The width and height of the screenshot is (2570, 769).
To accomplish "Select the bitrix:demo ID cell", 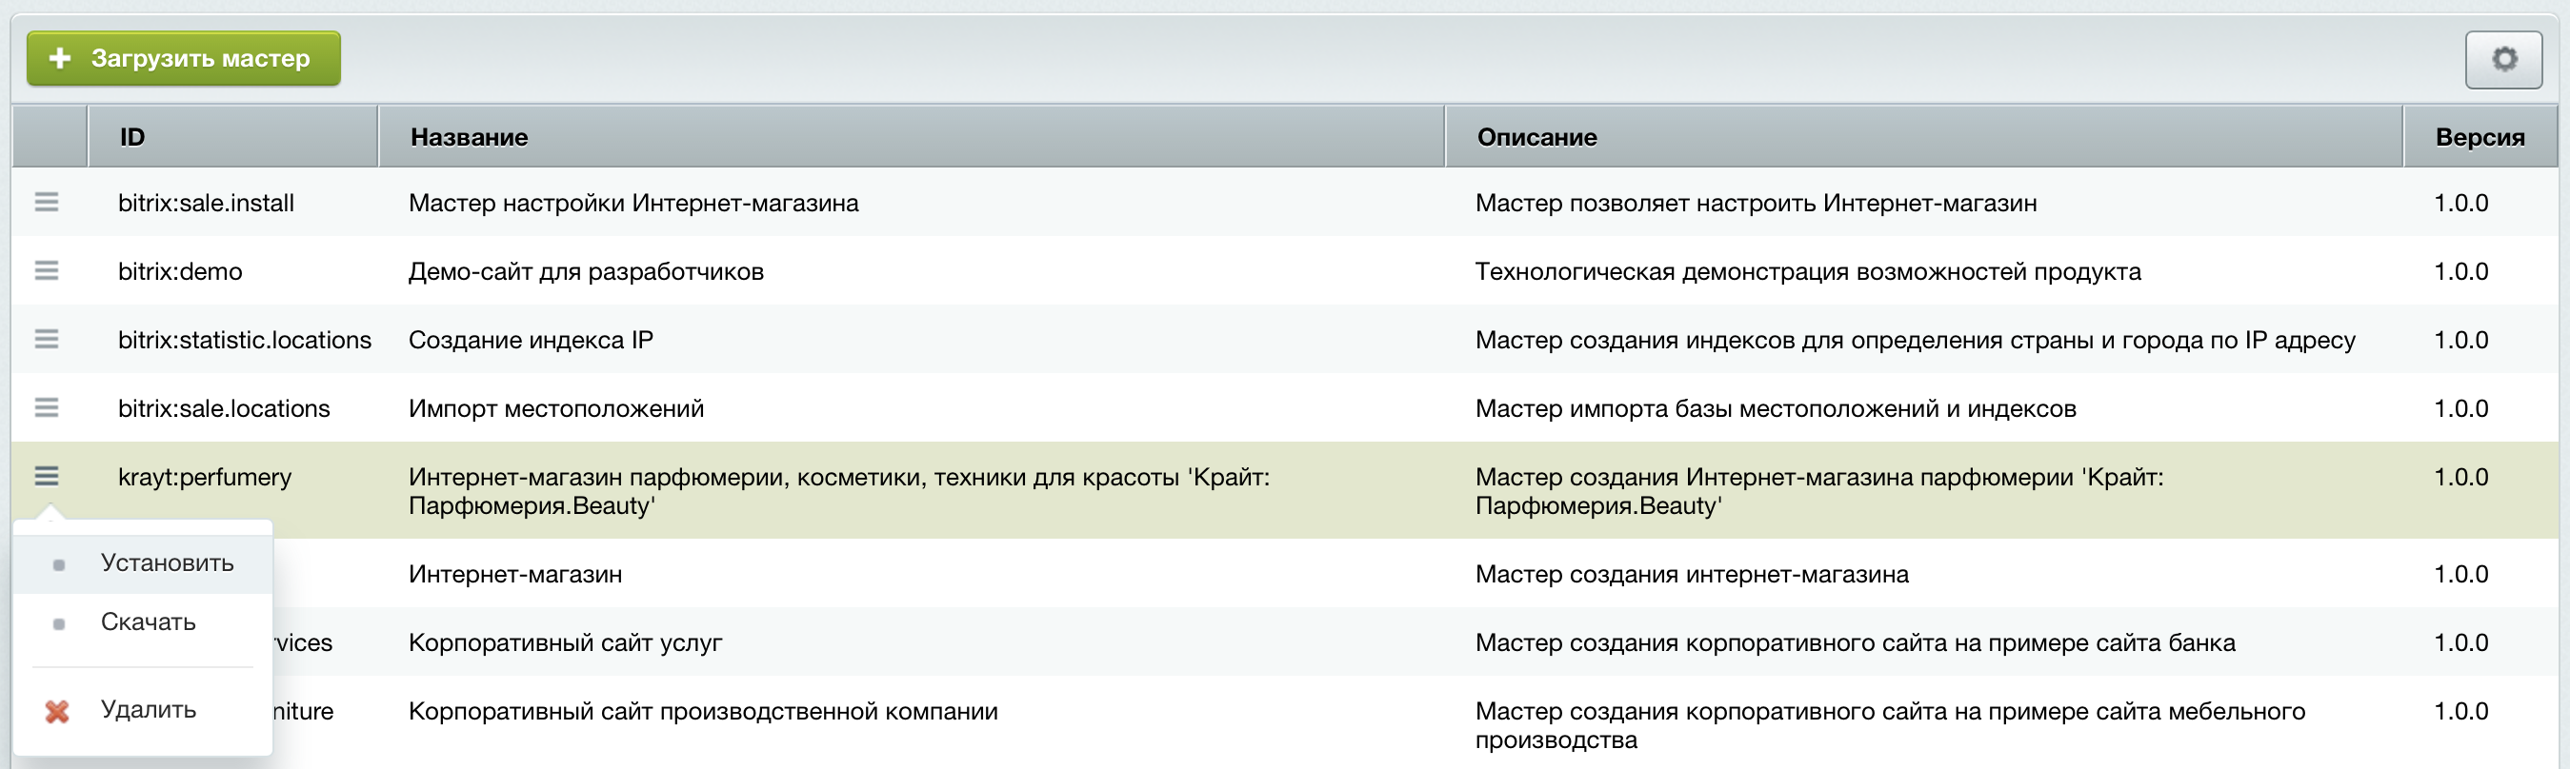I will click(181, 272).
